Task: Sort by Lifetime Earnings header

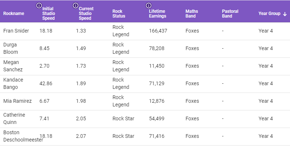Action: point(157,14)
